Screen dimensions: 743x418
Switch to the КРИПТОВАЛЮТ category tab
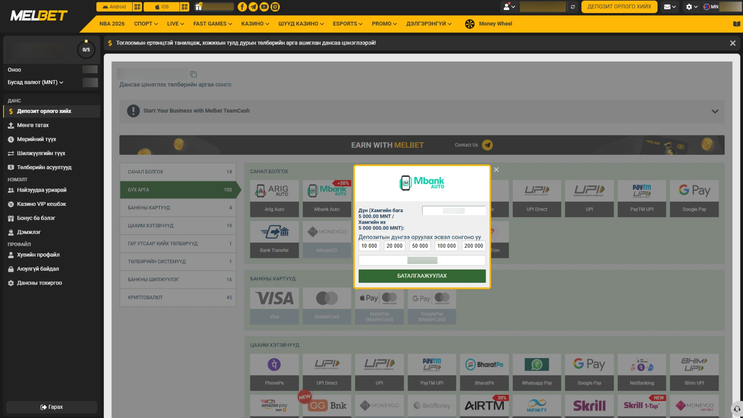(x=178, y=298)
